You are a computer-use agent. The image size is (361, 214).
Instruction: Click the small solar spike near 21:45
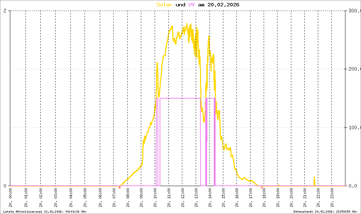point(314,181)
